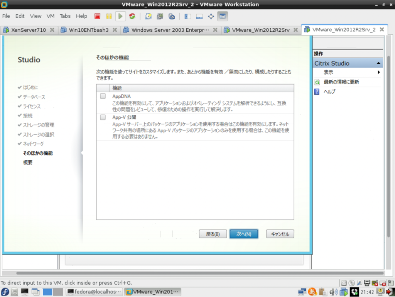Click the VMware Workstation title bar logo
Viewport: 395px width, 297px height.
[4, 4]
